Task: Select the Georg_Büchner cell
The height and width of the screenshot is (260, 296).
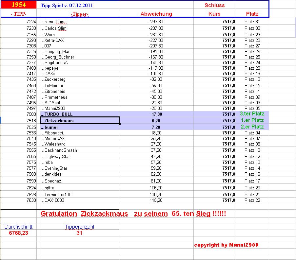Action: (79, 57)
